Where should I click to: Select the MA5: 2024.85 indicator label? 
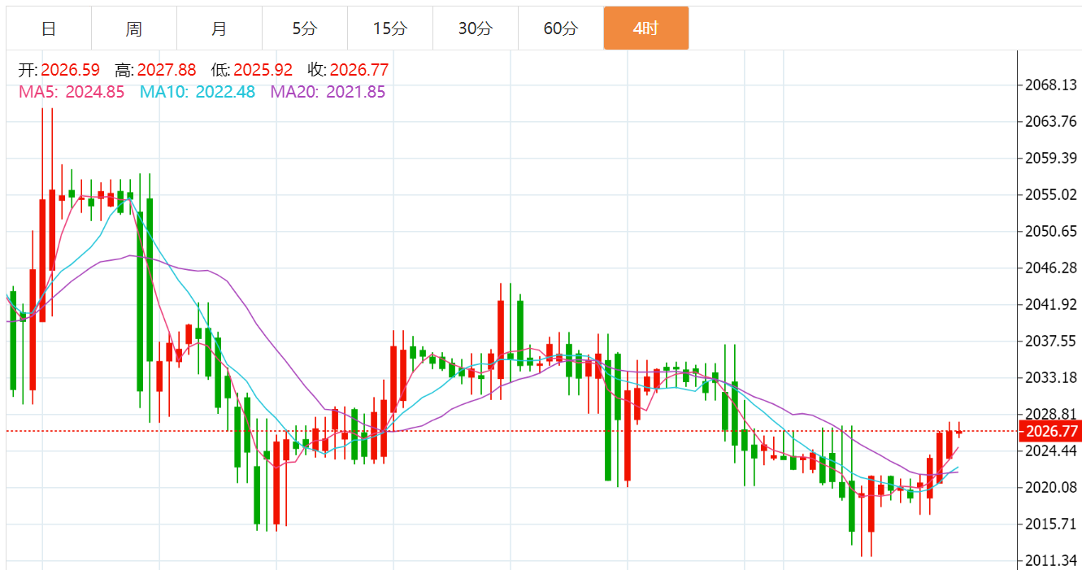click(x=72, y=92)
